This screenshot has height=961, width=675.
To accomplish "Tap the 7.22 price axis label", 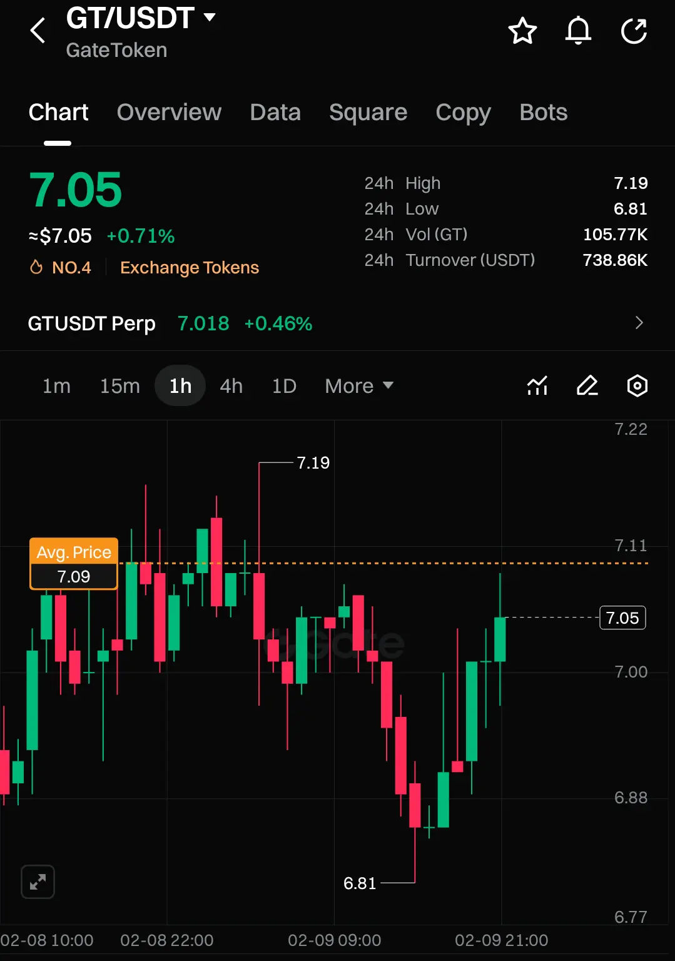I will 631,429.
